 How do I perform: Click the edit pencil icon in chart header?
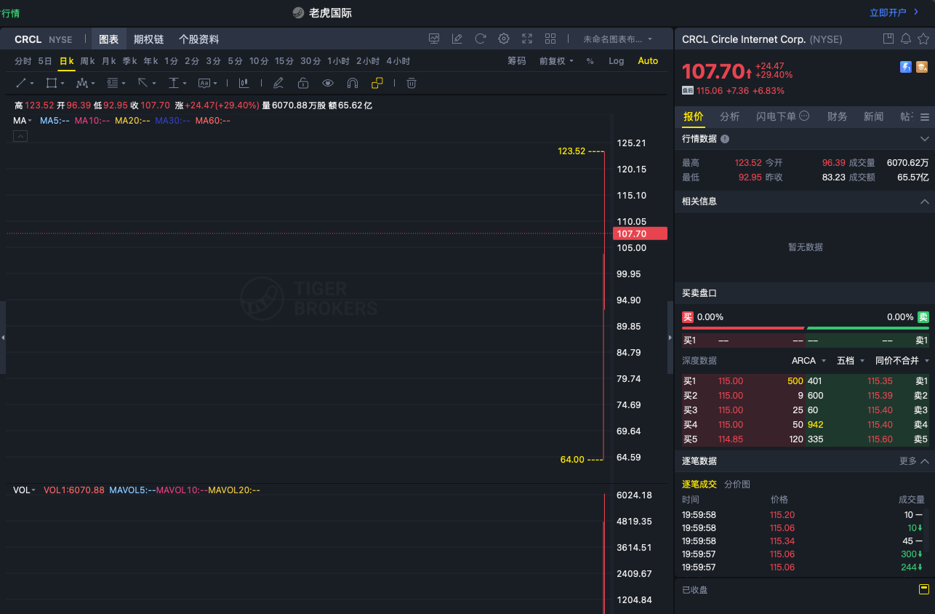tap(457, 39)
